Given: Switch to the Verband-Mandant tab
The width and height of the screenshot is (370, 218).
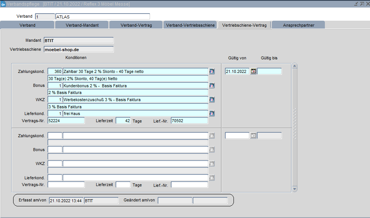Looking at the screenshot, I should click(x=82, y=25).
